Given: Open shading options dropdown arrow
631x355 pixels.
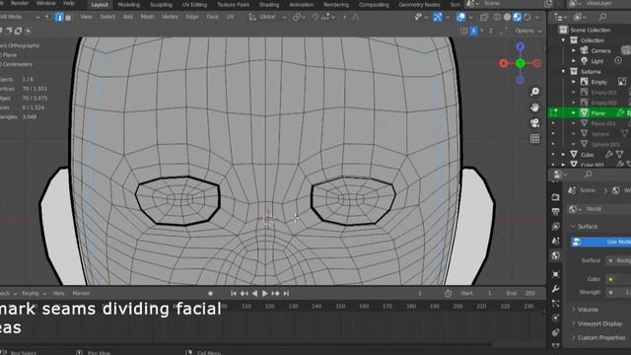Looking at the screenshot, I should pos(537,18).
